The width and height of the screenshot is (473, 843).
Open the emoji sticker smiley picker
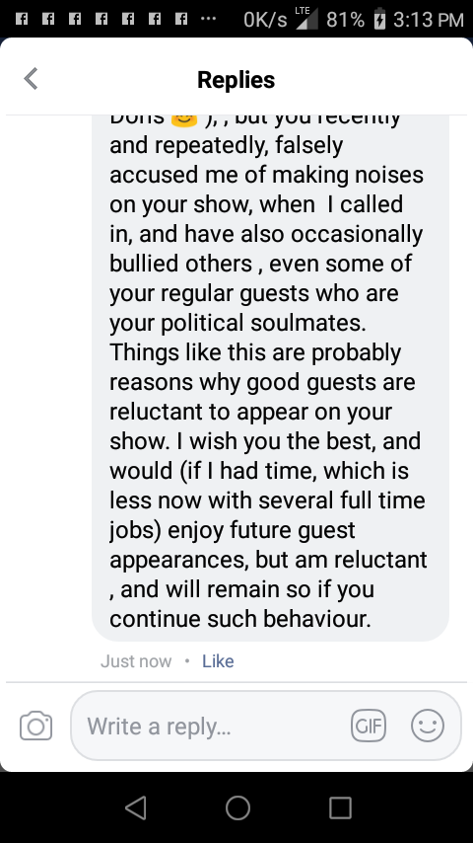coord(428,726)
